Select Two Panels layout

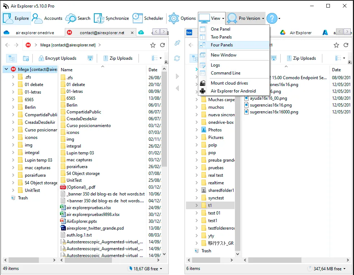pyautogui.click(x=234, y=37)
